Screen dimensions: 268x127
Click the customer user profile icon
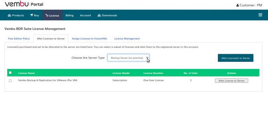coord(237,5)
